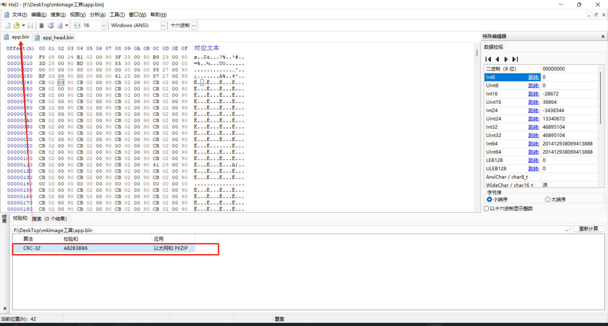Select the 大端序 byte order option

pyautogui.click(x=548, y=199)
